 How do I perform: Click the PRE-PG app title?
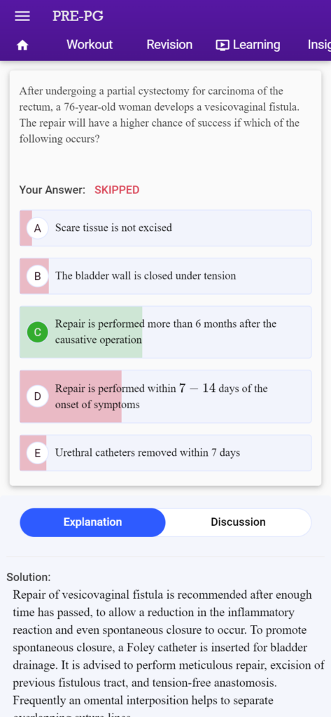pos(78,16)
